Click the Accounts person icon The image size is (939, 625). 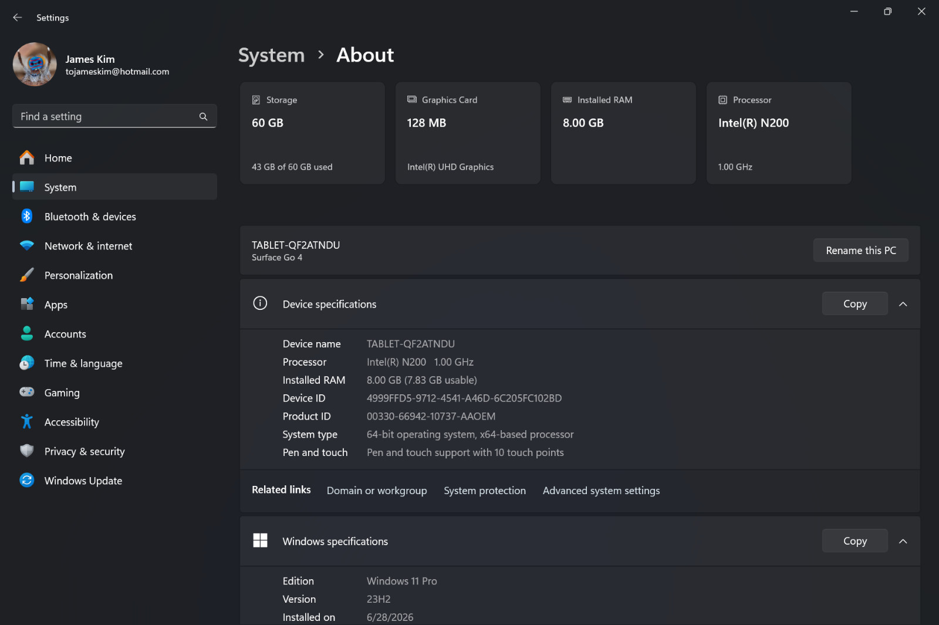[x=27, y=333]
